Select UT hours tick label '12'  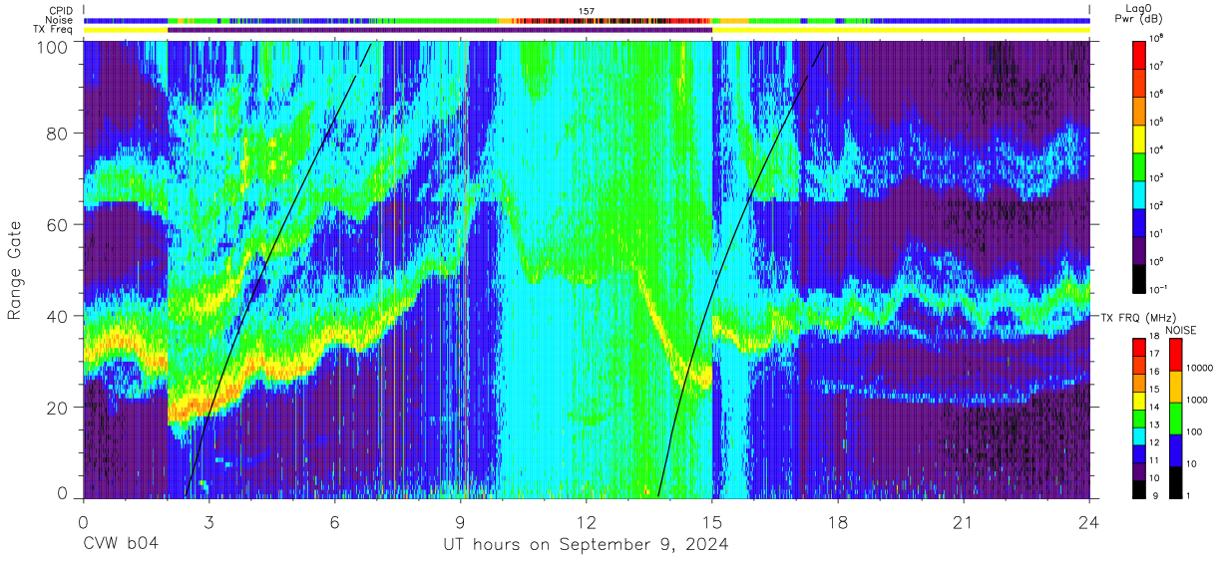tap(587, 521)
